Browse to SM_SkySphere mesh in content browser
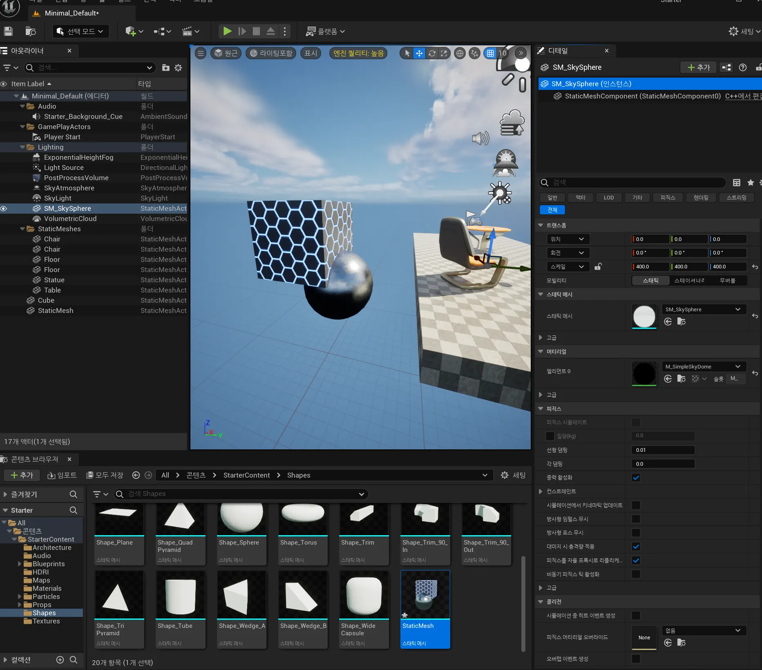The image size is (762, 670). point(681,322)
